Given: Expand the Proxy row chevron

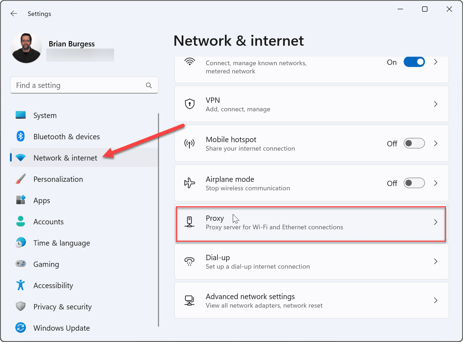Looking at the screenshot, I should (436, 222).
